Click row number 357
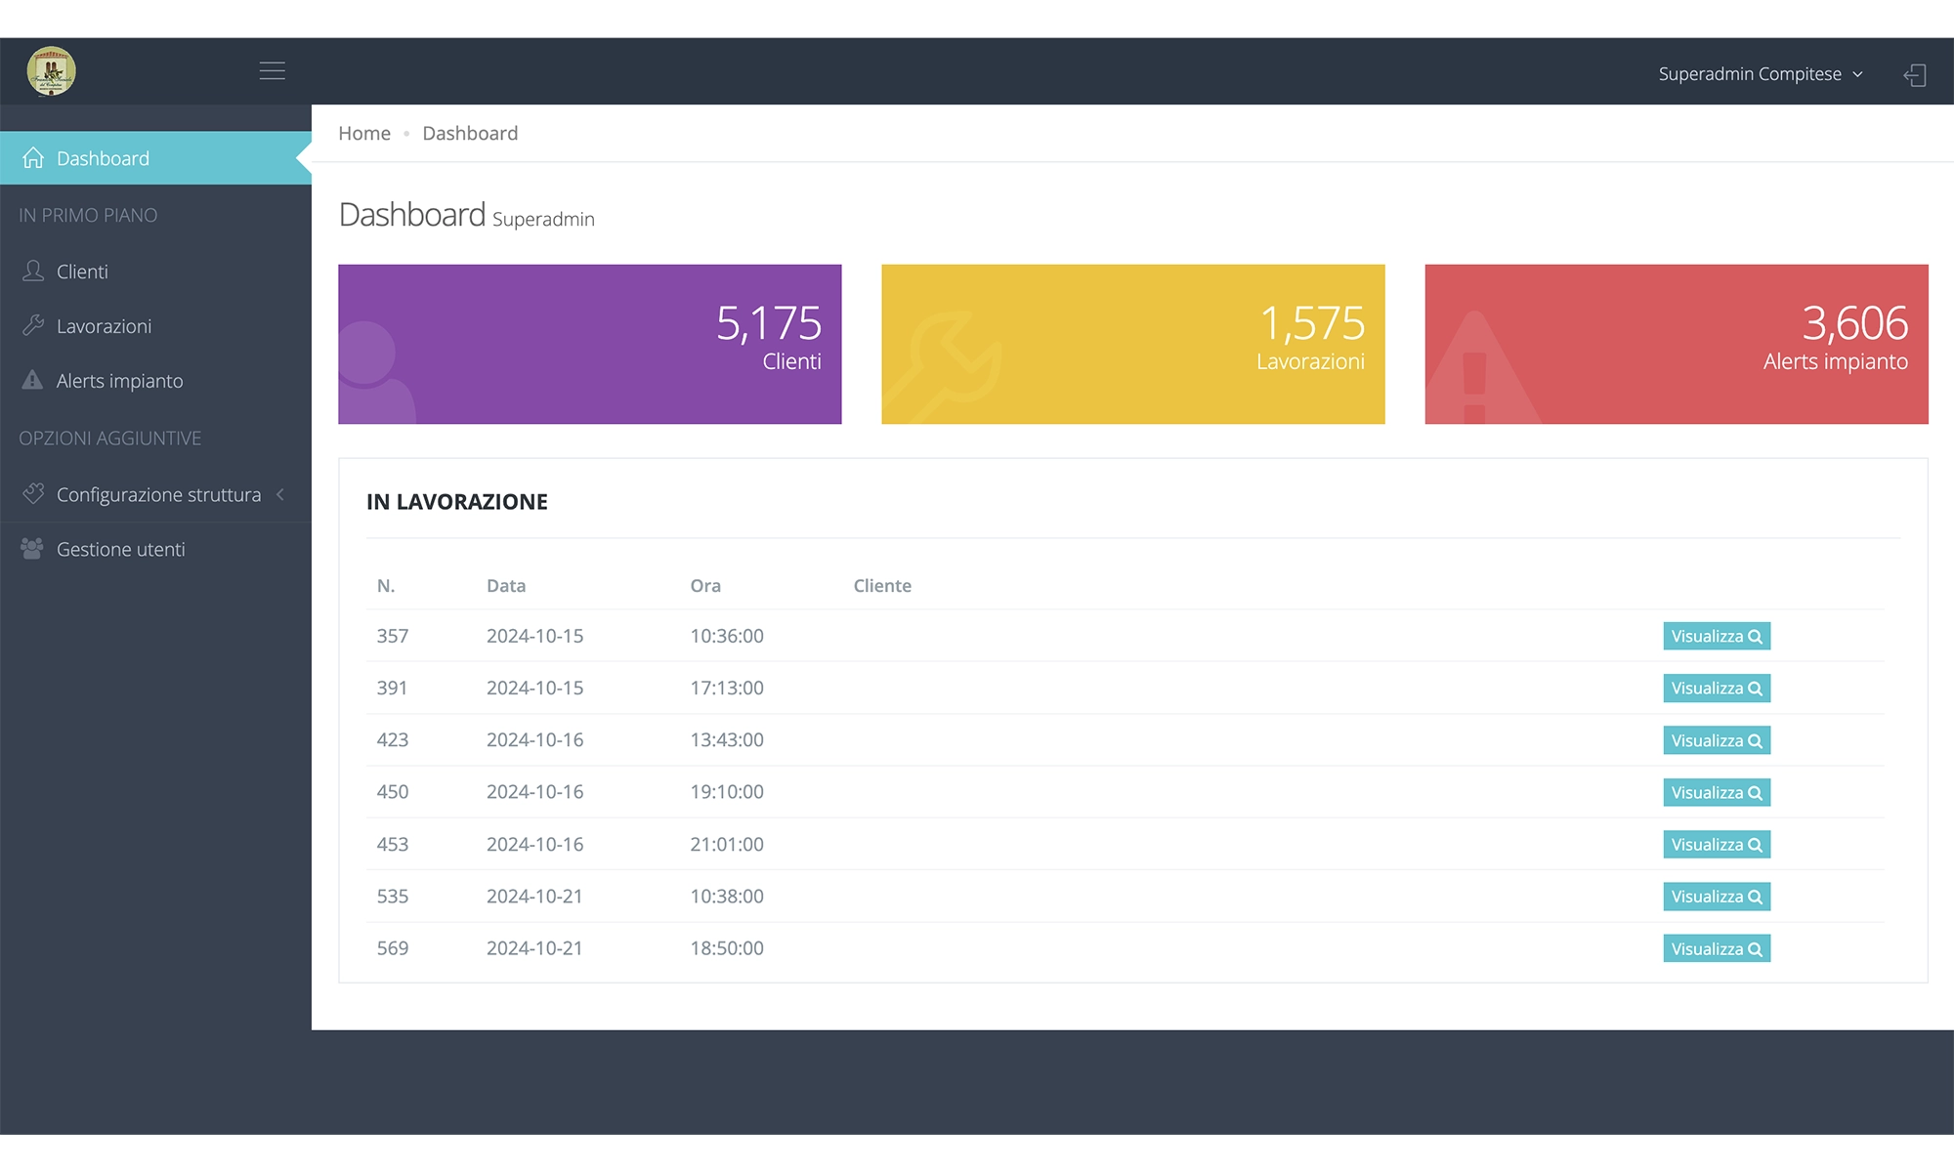The width and height of the screenshot is (1954, 1172). (393, 636)
